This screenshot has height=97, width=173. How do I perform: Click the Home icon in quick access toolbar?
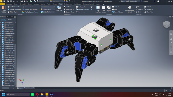click(x=22, y=1)
